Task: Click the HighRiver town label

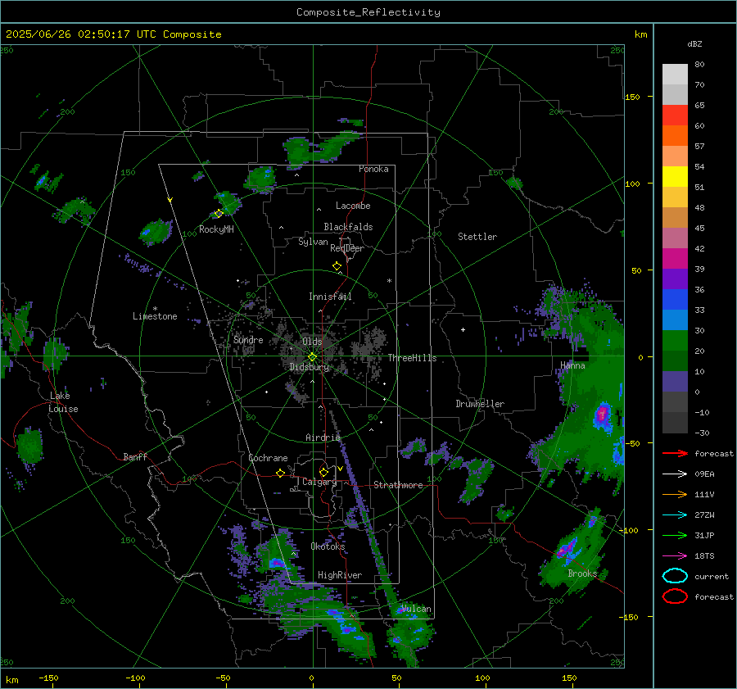Action: point(340,575)
